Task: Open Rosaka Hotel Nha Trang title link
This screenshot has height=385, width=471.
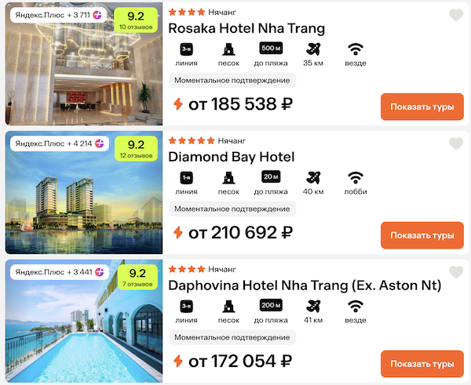Action: click(246, 28)
